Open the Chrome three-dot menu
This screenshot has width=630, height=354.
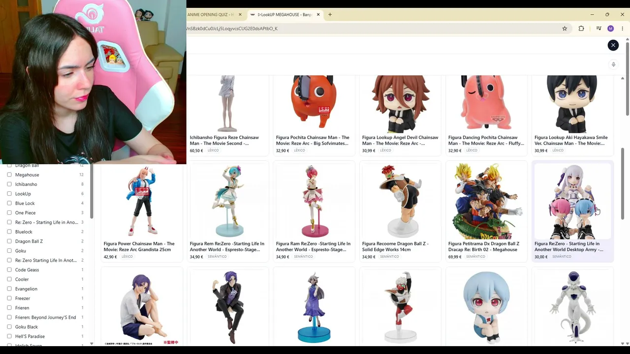[x=622, y=29]
